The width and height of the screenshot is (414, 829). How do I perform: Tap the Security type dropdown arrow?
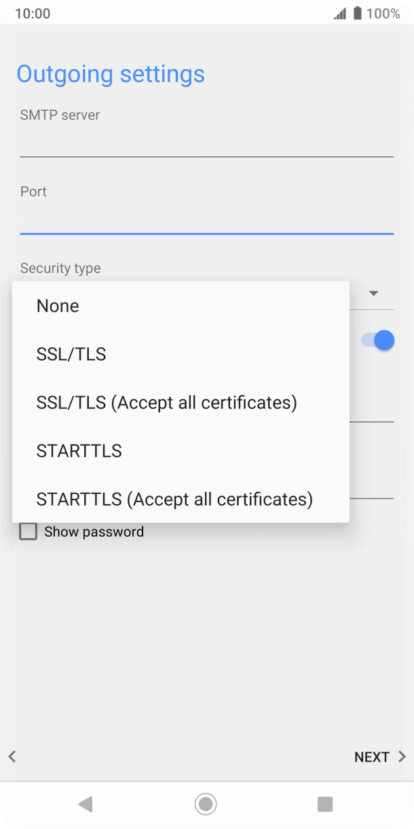373,294
